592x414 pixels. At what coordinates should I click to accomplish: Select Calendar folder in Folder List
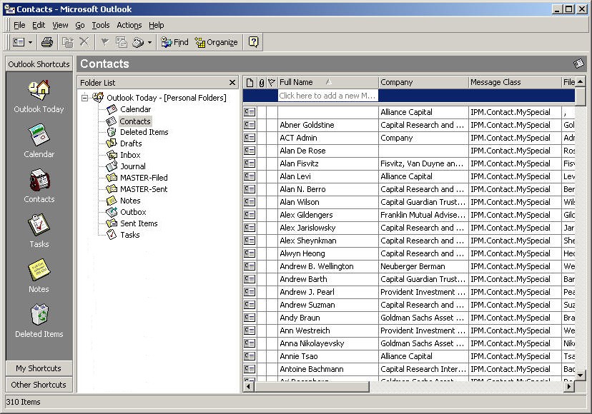click(x=136, y=109)
